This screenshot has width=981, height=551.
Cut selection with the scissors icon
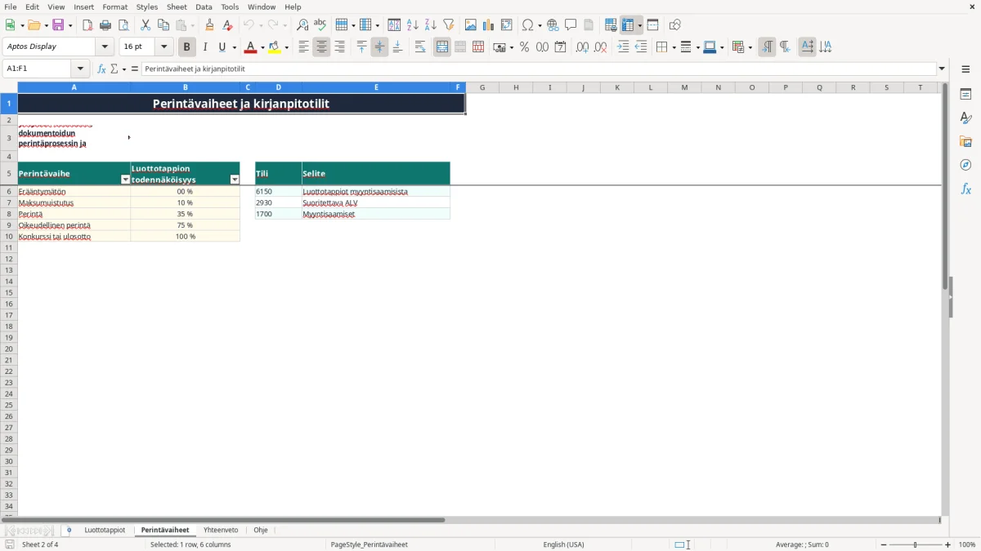[x=146, y=25]
